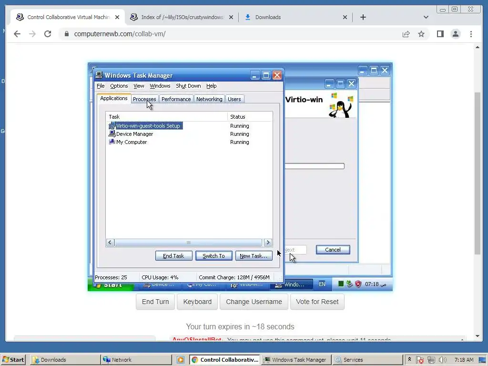
Task: Open the Shut Down menu in Task Manager
Action: point(188,86)
